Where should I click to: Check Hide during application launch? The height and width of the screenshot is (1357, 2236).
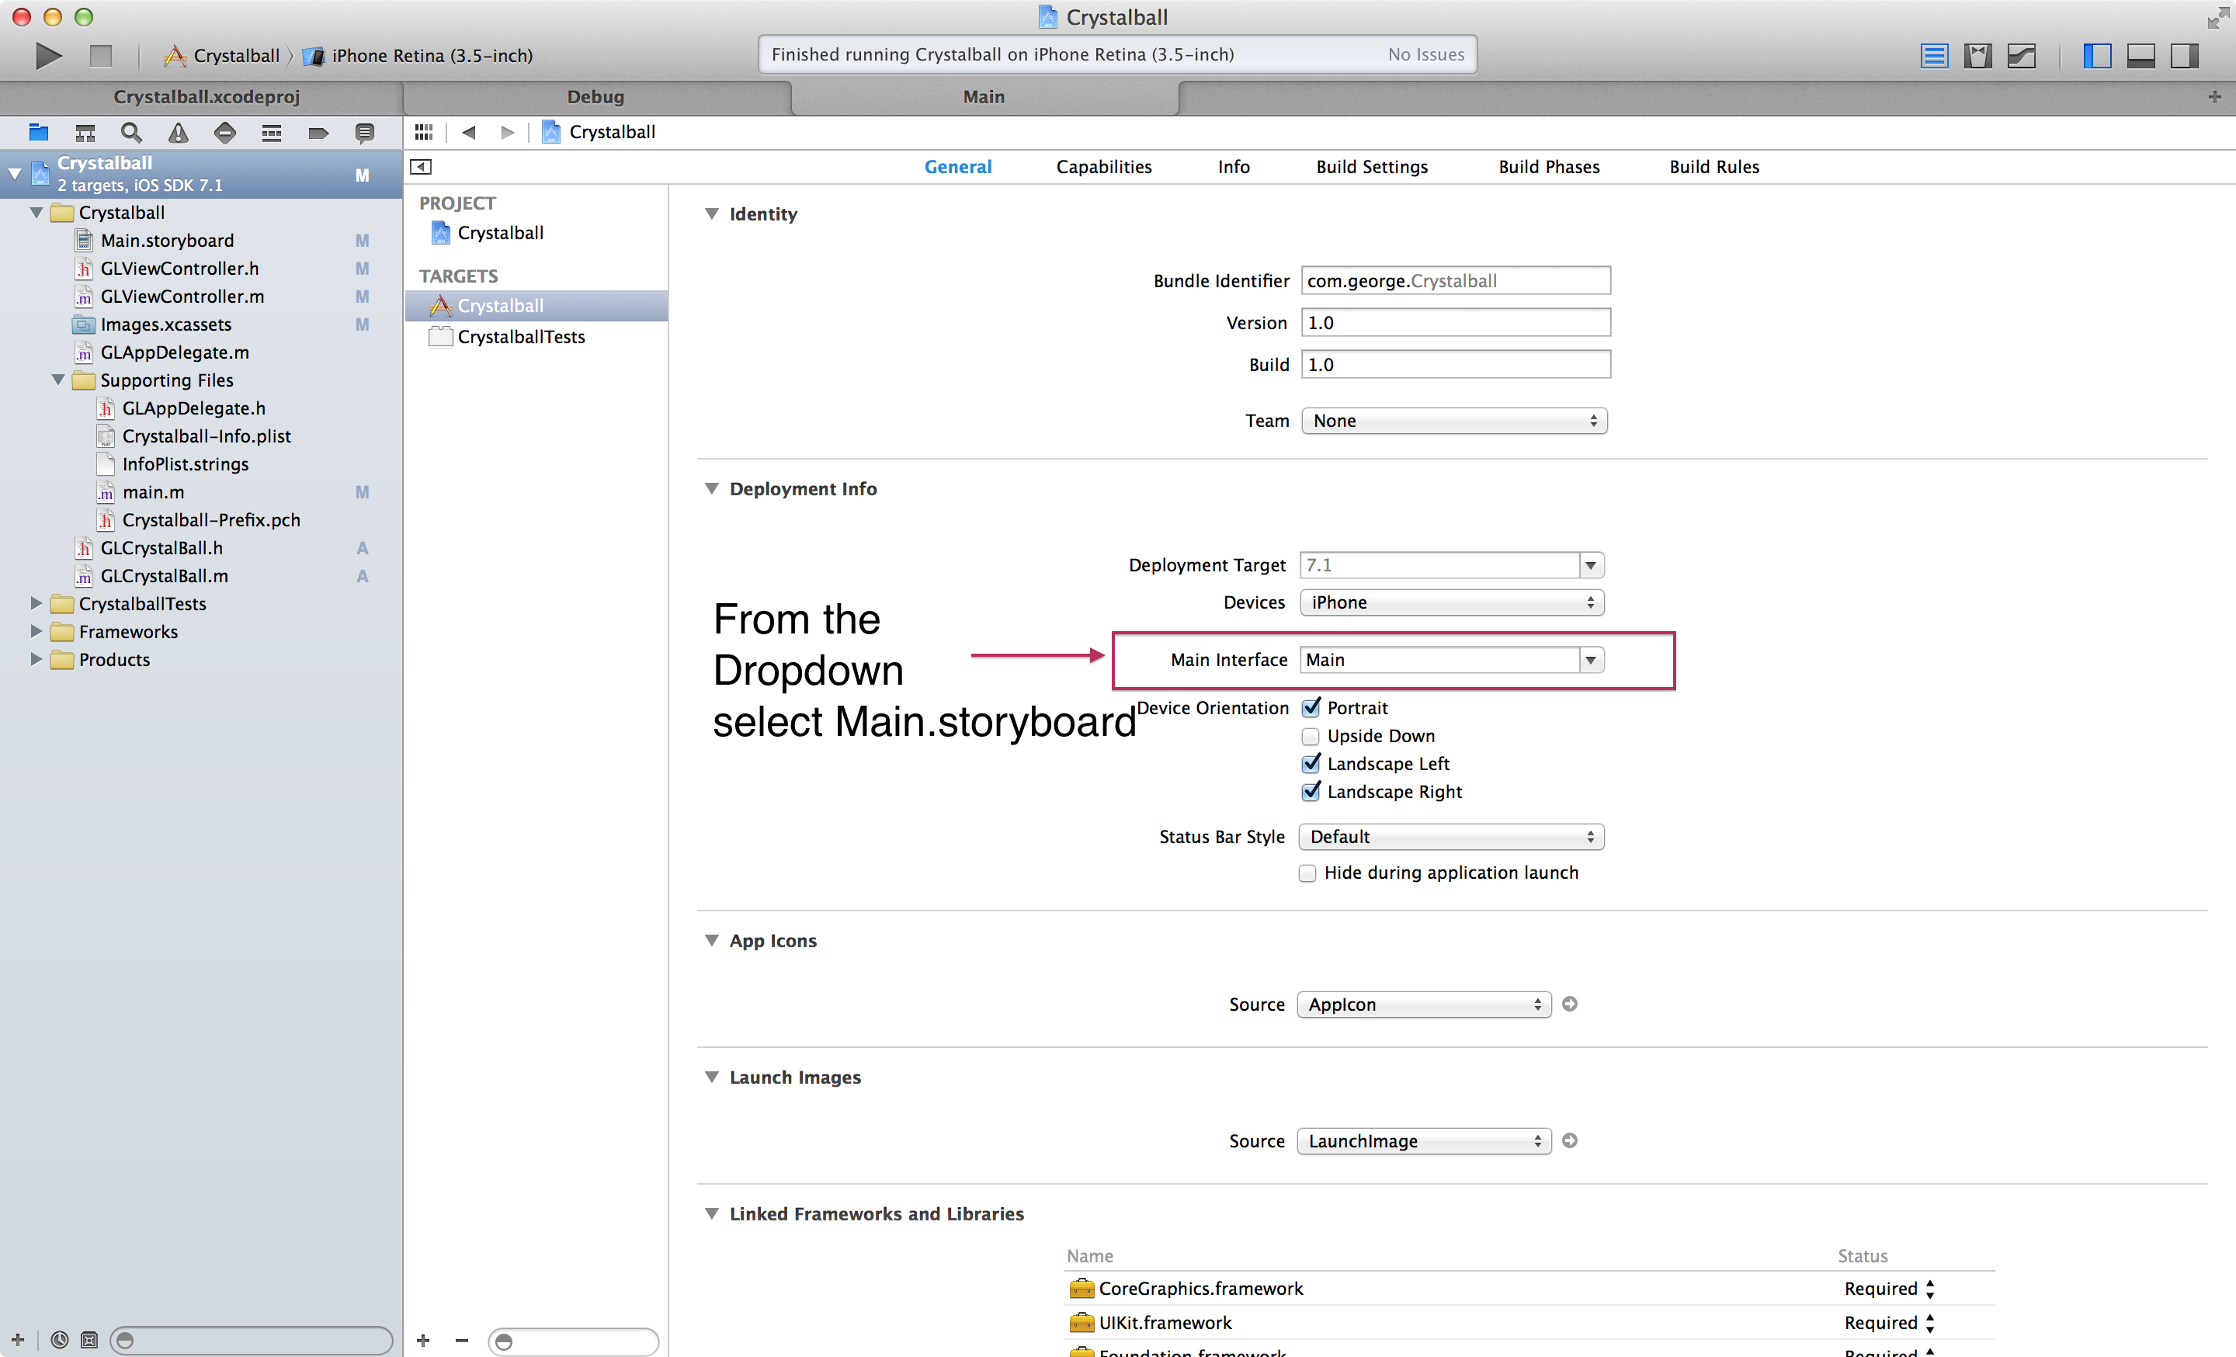(1307, 873)
